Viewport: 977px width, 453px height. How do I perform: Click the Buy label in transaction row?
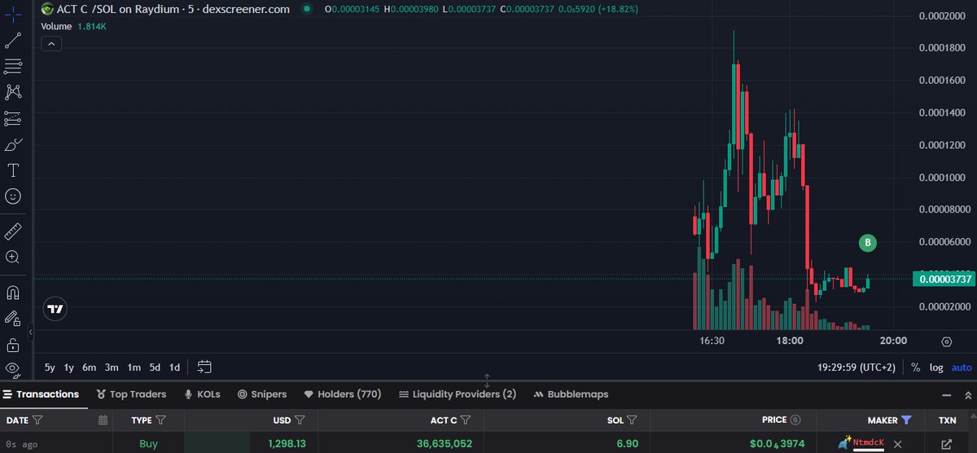147,444
